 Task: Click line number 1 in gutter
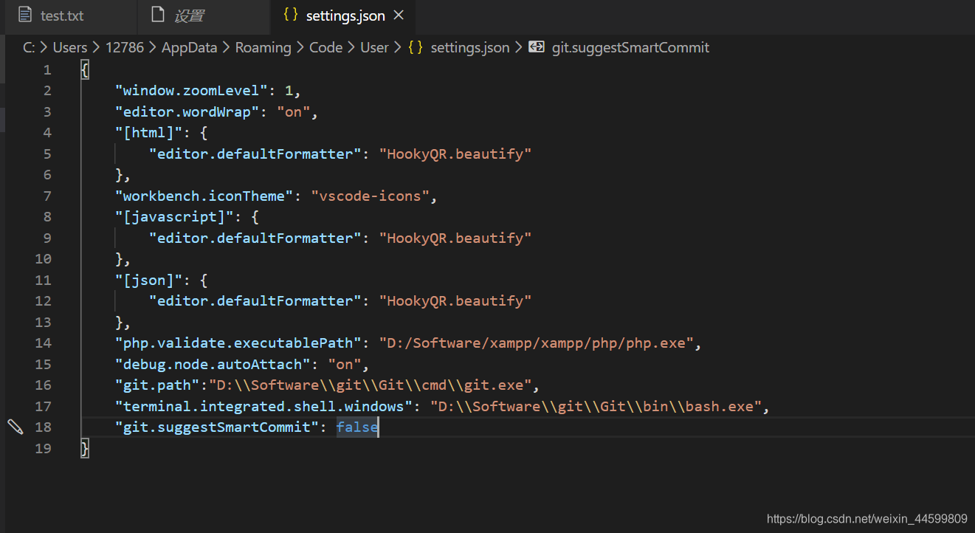pyautogui.click(x=47, y=70)
